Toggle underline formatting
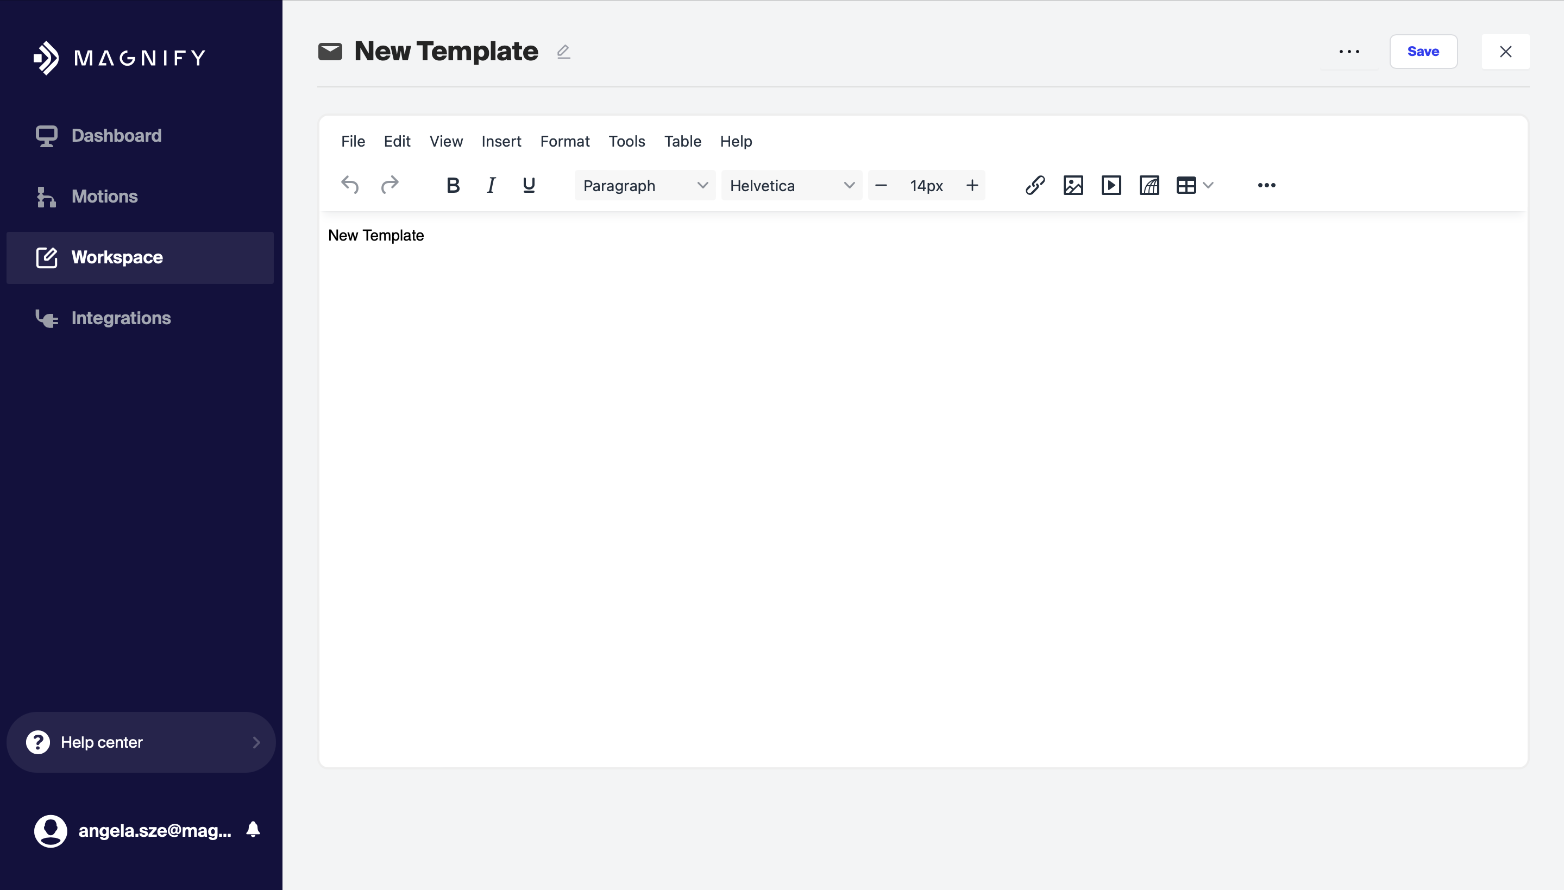 pyautogui.click(x=529, y=185)
